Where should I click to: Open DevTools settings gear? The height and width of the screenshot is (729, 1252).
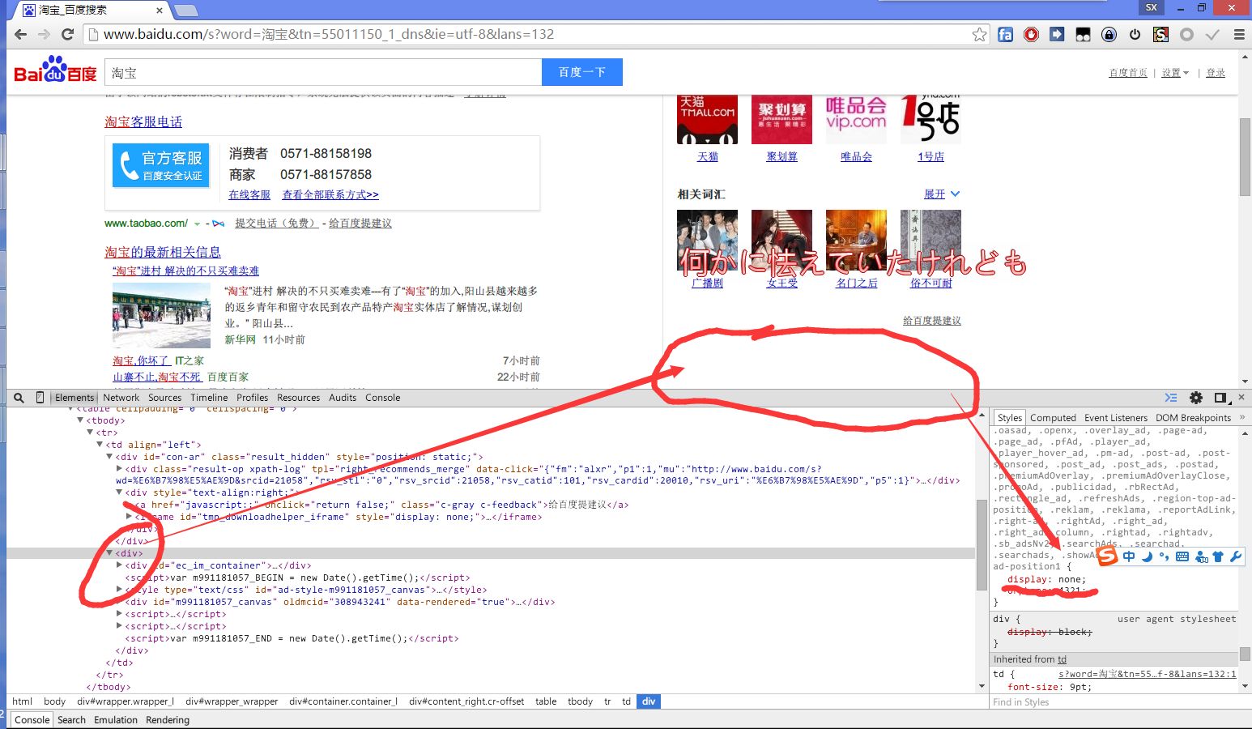point(1196,398)
